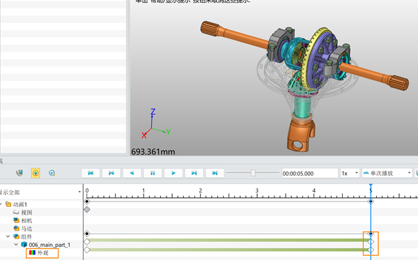Screen dimensions: 418x260
Task: Open the 显示全部 filter dropdown
Action: click(x=40, y=192)
